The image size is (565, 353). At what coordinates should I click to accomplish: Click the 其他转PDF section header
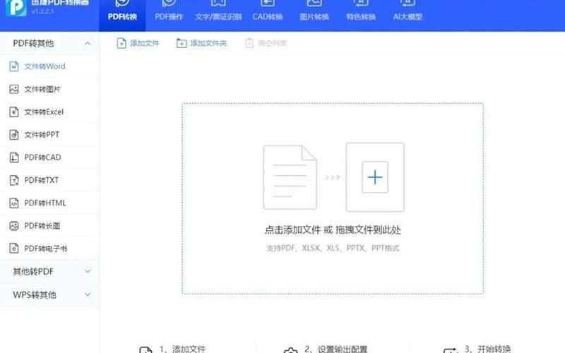(x=49, y=272)
